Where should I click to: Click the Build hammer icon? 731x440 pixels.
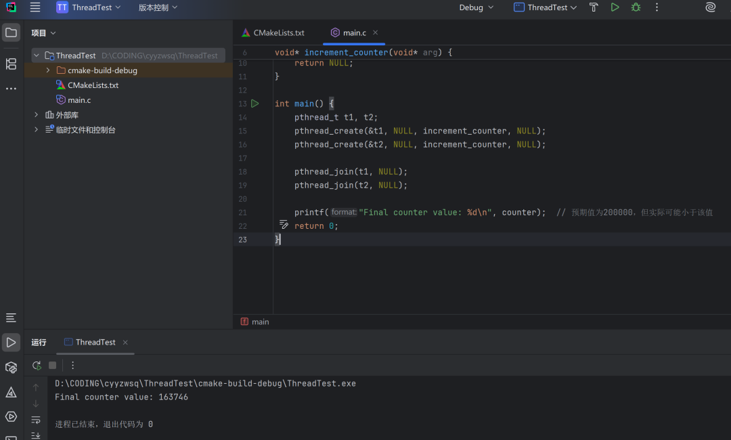point(594,7)
